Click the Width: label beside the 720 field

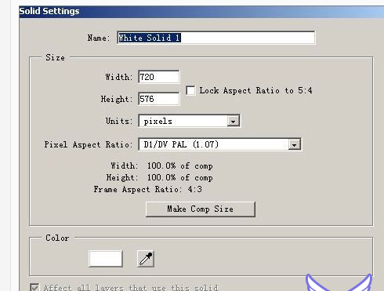tap(119, 77)
